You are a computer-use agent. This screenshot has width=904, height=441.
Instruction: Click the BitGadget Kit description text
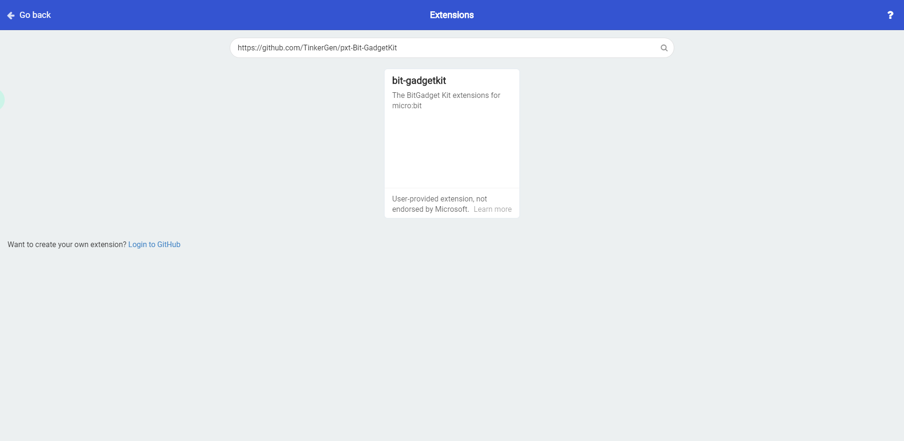point(446,100)
